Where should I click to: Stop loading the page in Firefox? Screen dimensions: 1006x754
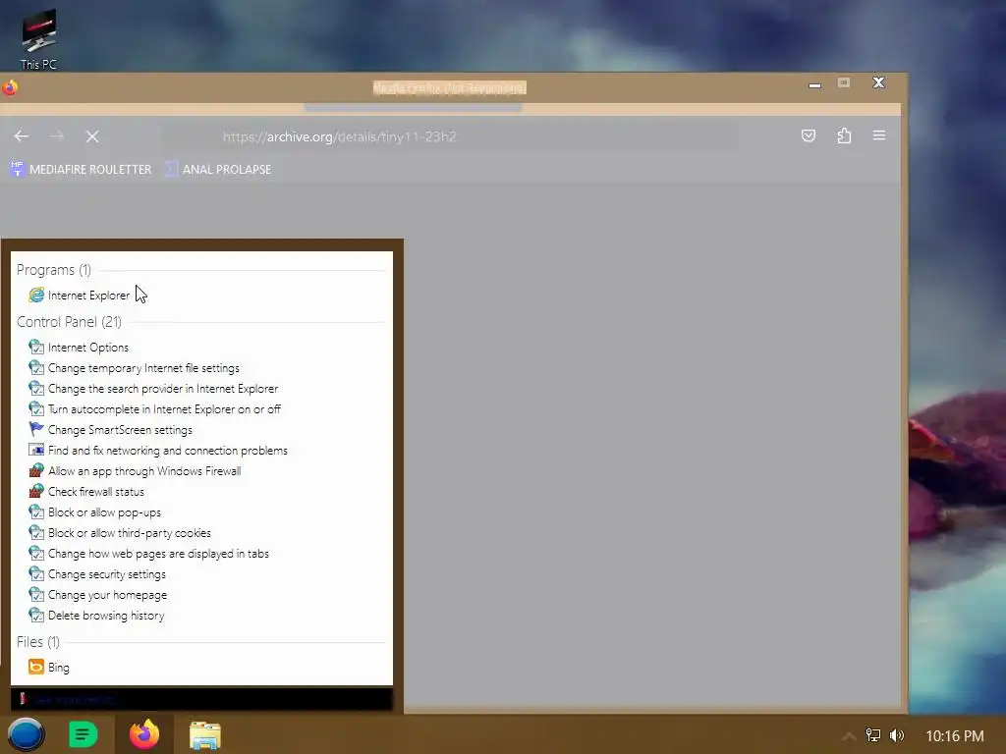point(92,135)
